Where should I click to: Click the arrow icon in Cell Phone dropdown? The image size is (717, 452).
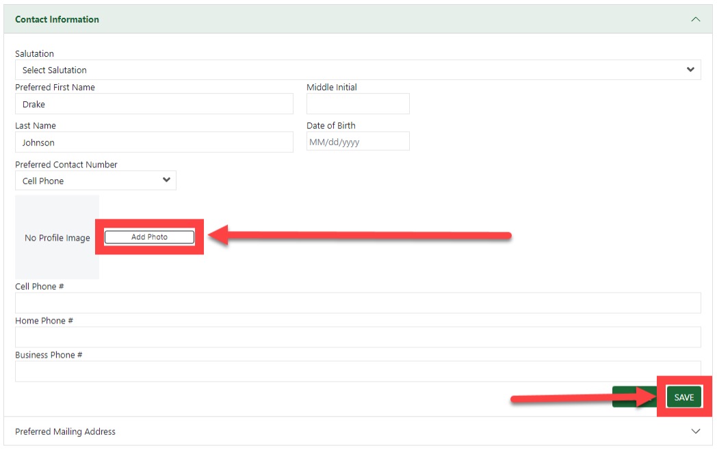pos(166,181)
